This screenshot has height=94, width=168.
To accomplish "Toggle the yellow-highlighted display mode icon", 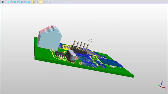I will click(x=41, y=2).
